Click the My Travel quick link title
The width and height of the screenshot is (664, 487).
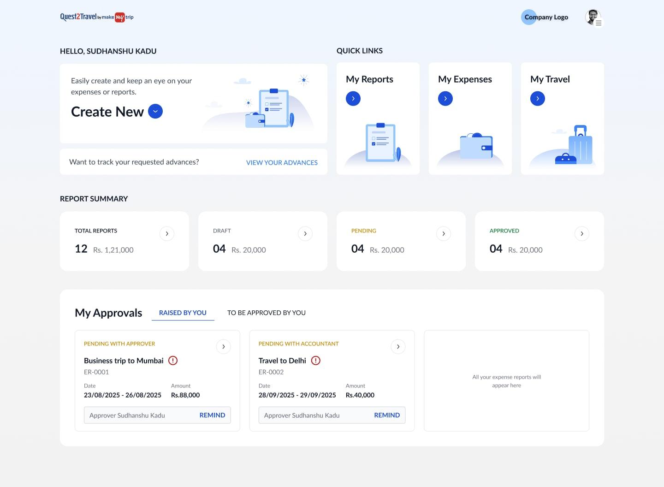pyautogui.click(x=550, y=79)
